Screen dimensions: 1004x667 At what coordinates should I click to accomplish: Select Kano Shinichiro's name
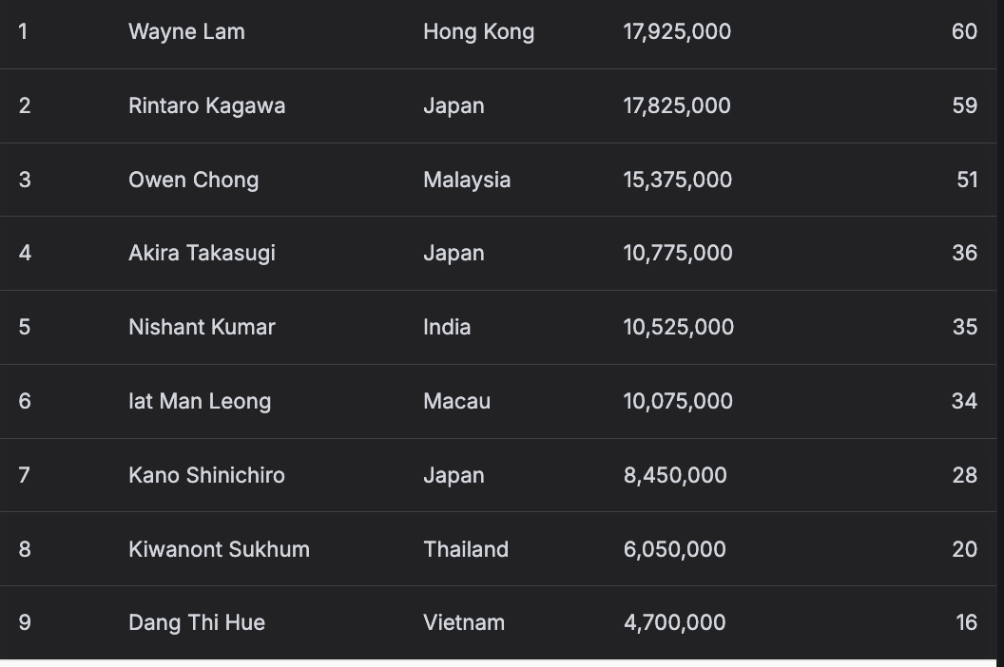pyautogui.click(x=206, y=475)
